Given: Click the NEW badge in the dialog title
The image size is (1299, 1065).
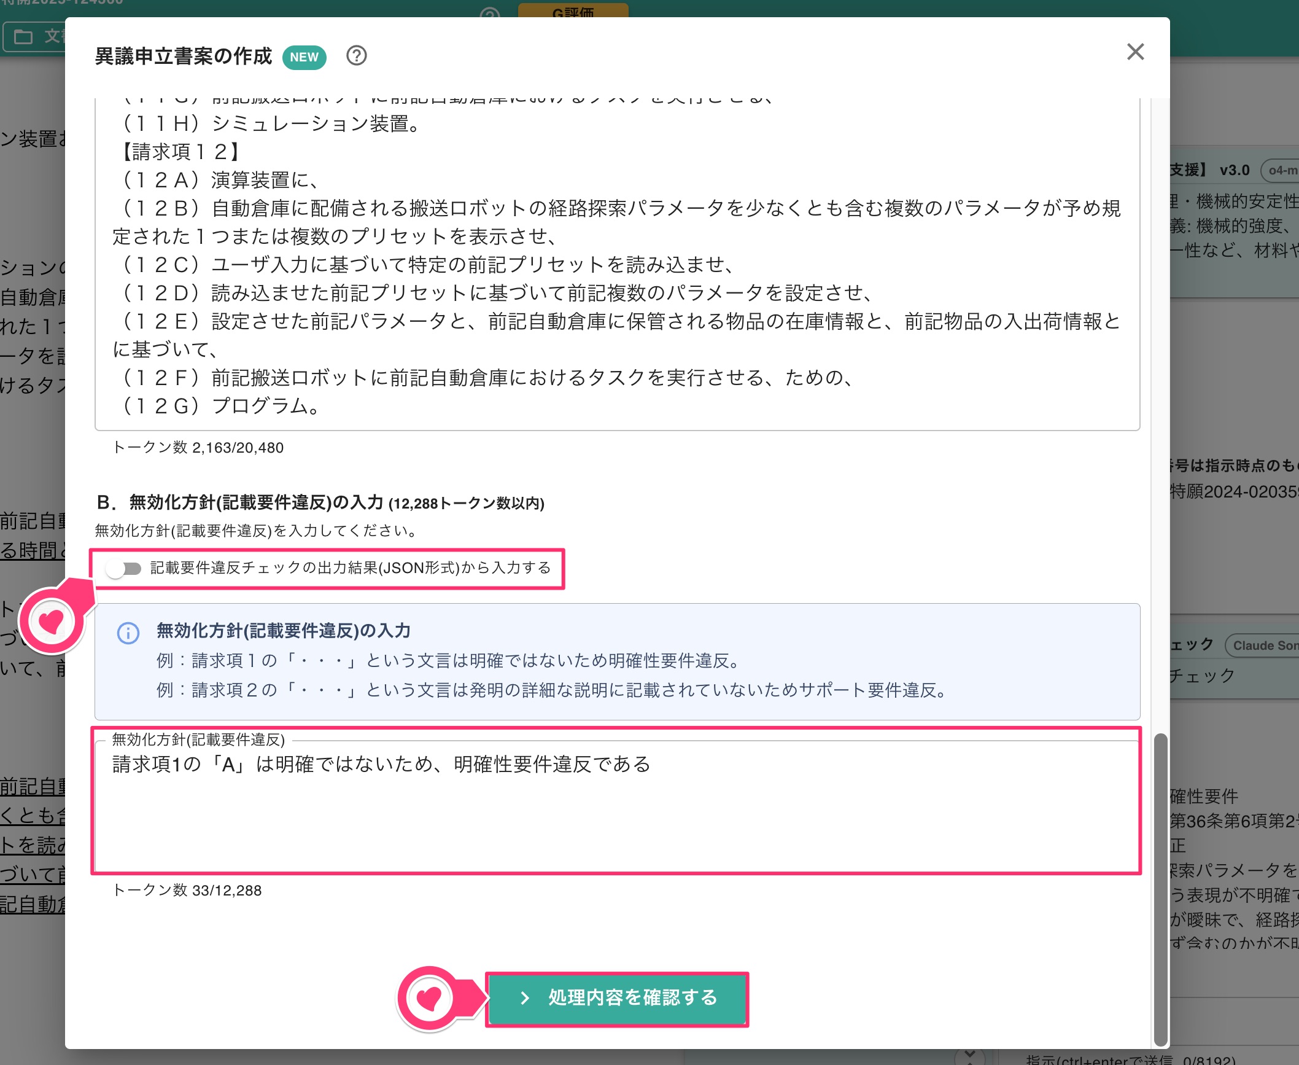Looking at the screenshot, I should tap(304, 57).
